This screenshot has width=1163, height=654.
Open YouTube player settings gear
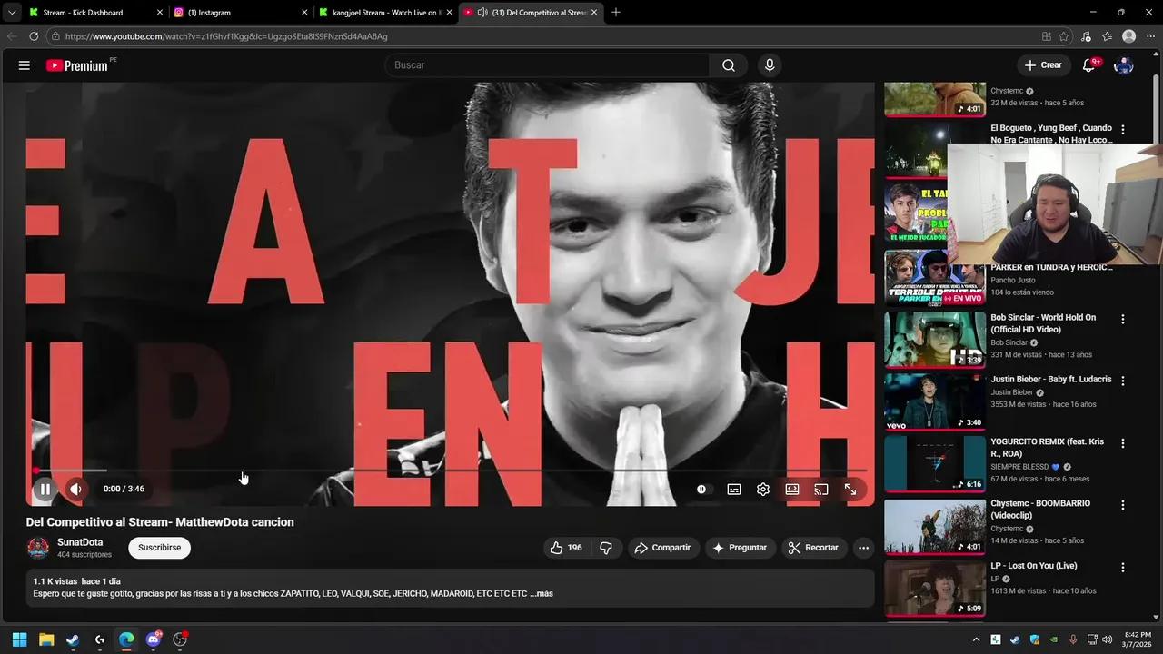[762, 489]
